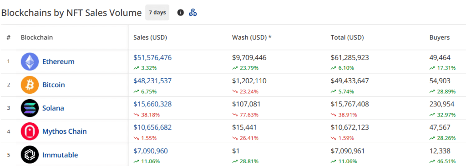Click the Bitcoin total $49,433,647
This screenshot has width=466, height=166.
pyautogui.click(x=350, y=81)
